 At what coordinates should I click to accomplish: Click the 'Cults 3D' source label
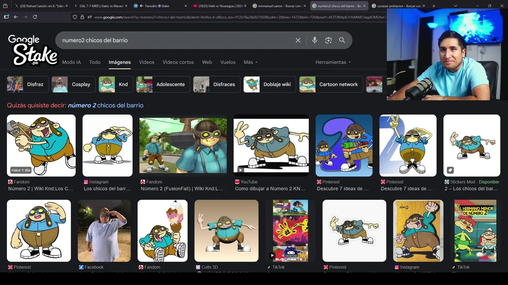tap(210, 267)
